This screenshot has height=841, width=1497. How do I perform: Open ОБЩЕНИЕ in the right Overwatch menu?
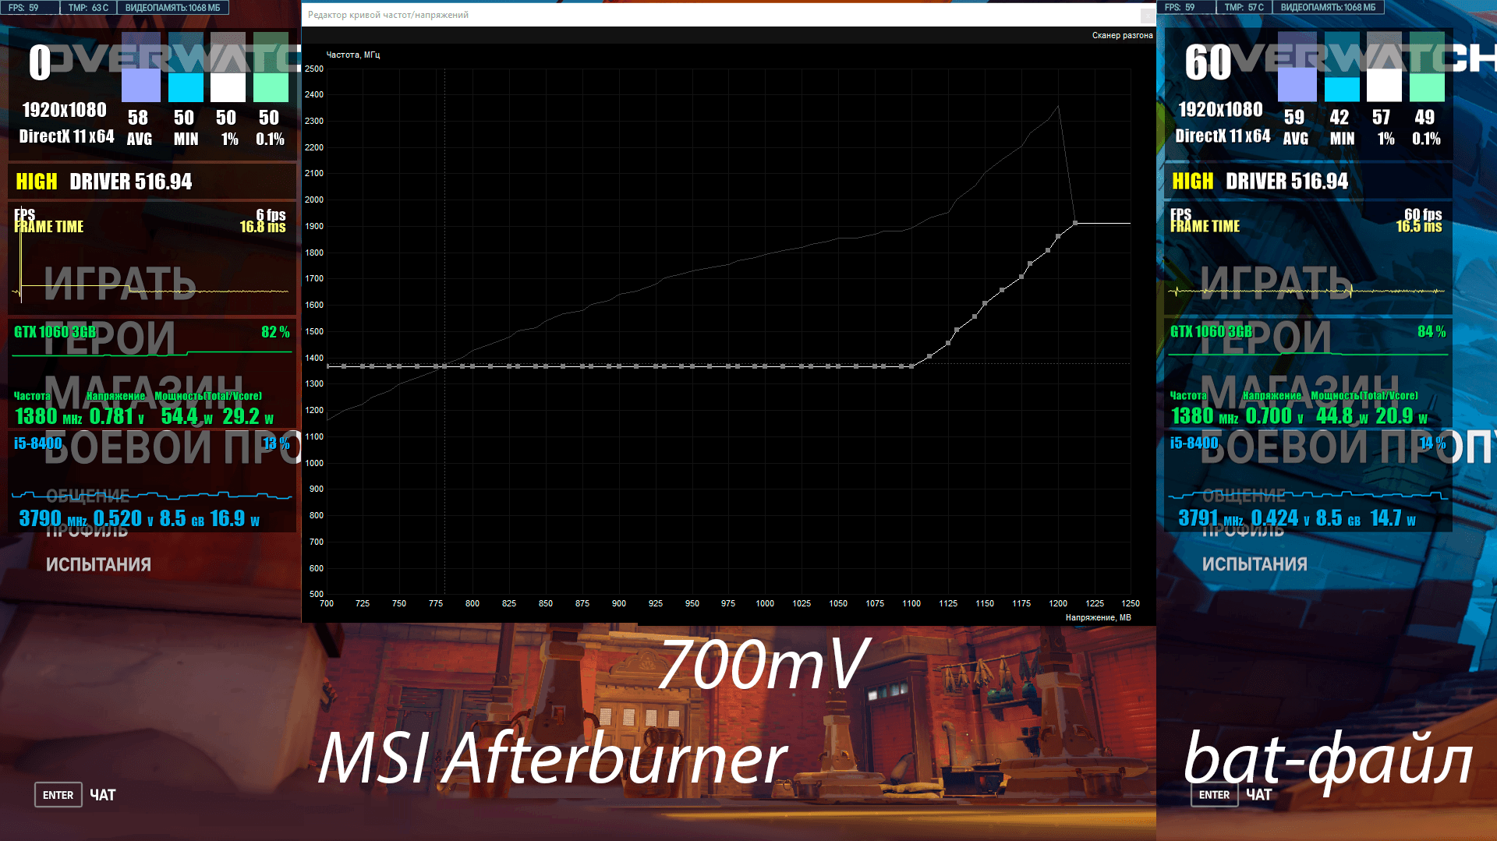point(1244,495)
